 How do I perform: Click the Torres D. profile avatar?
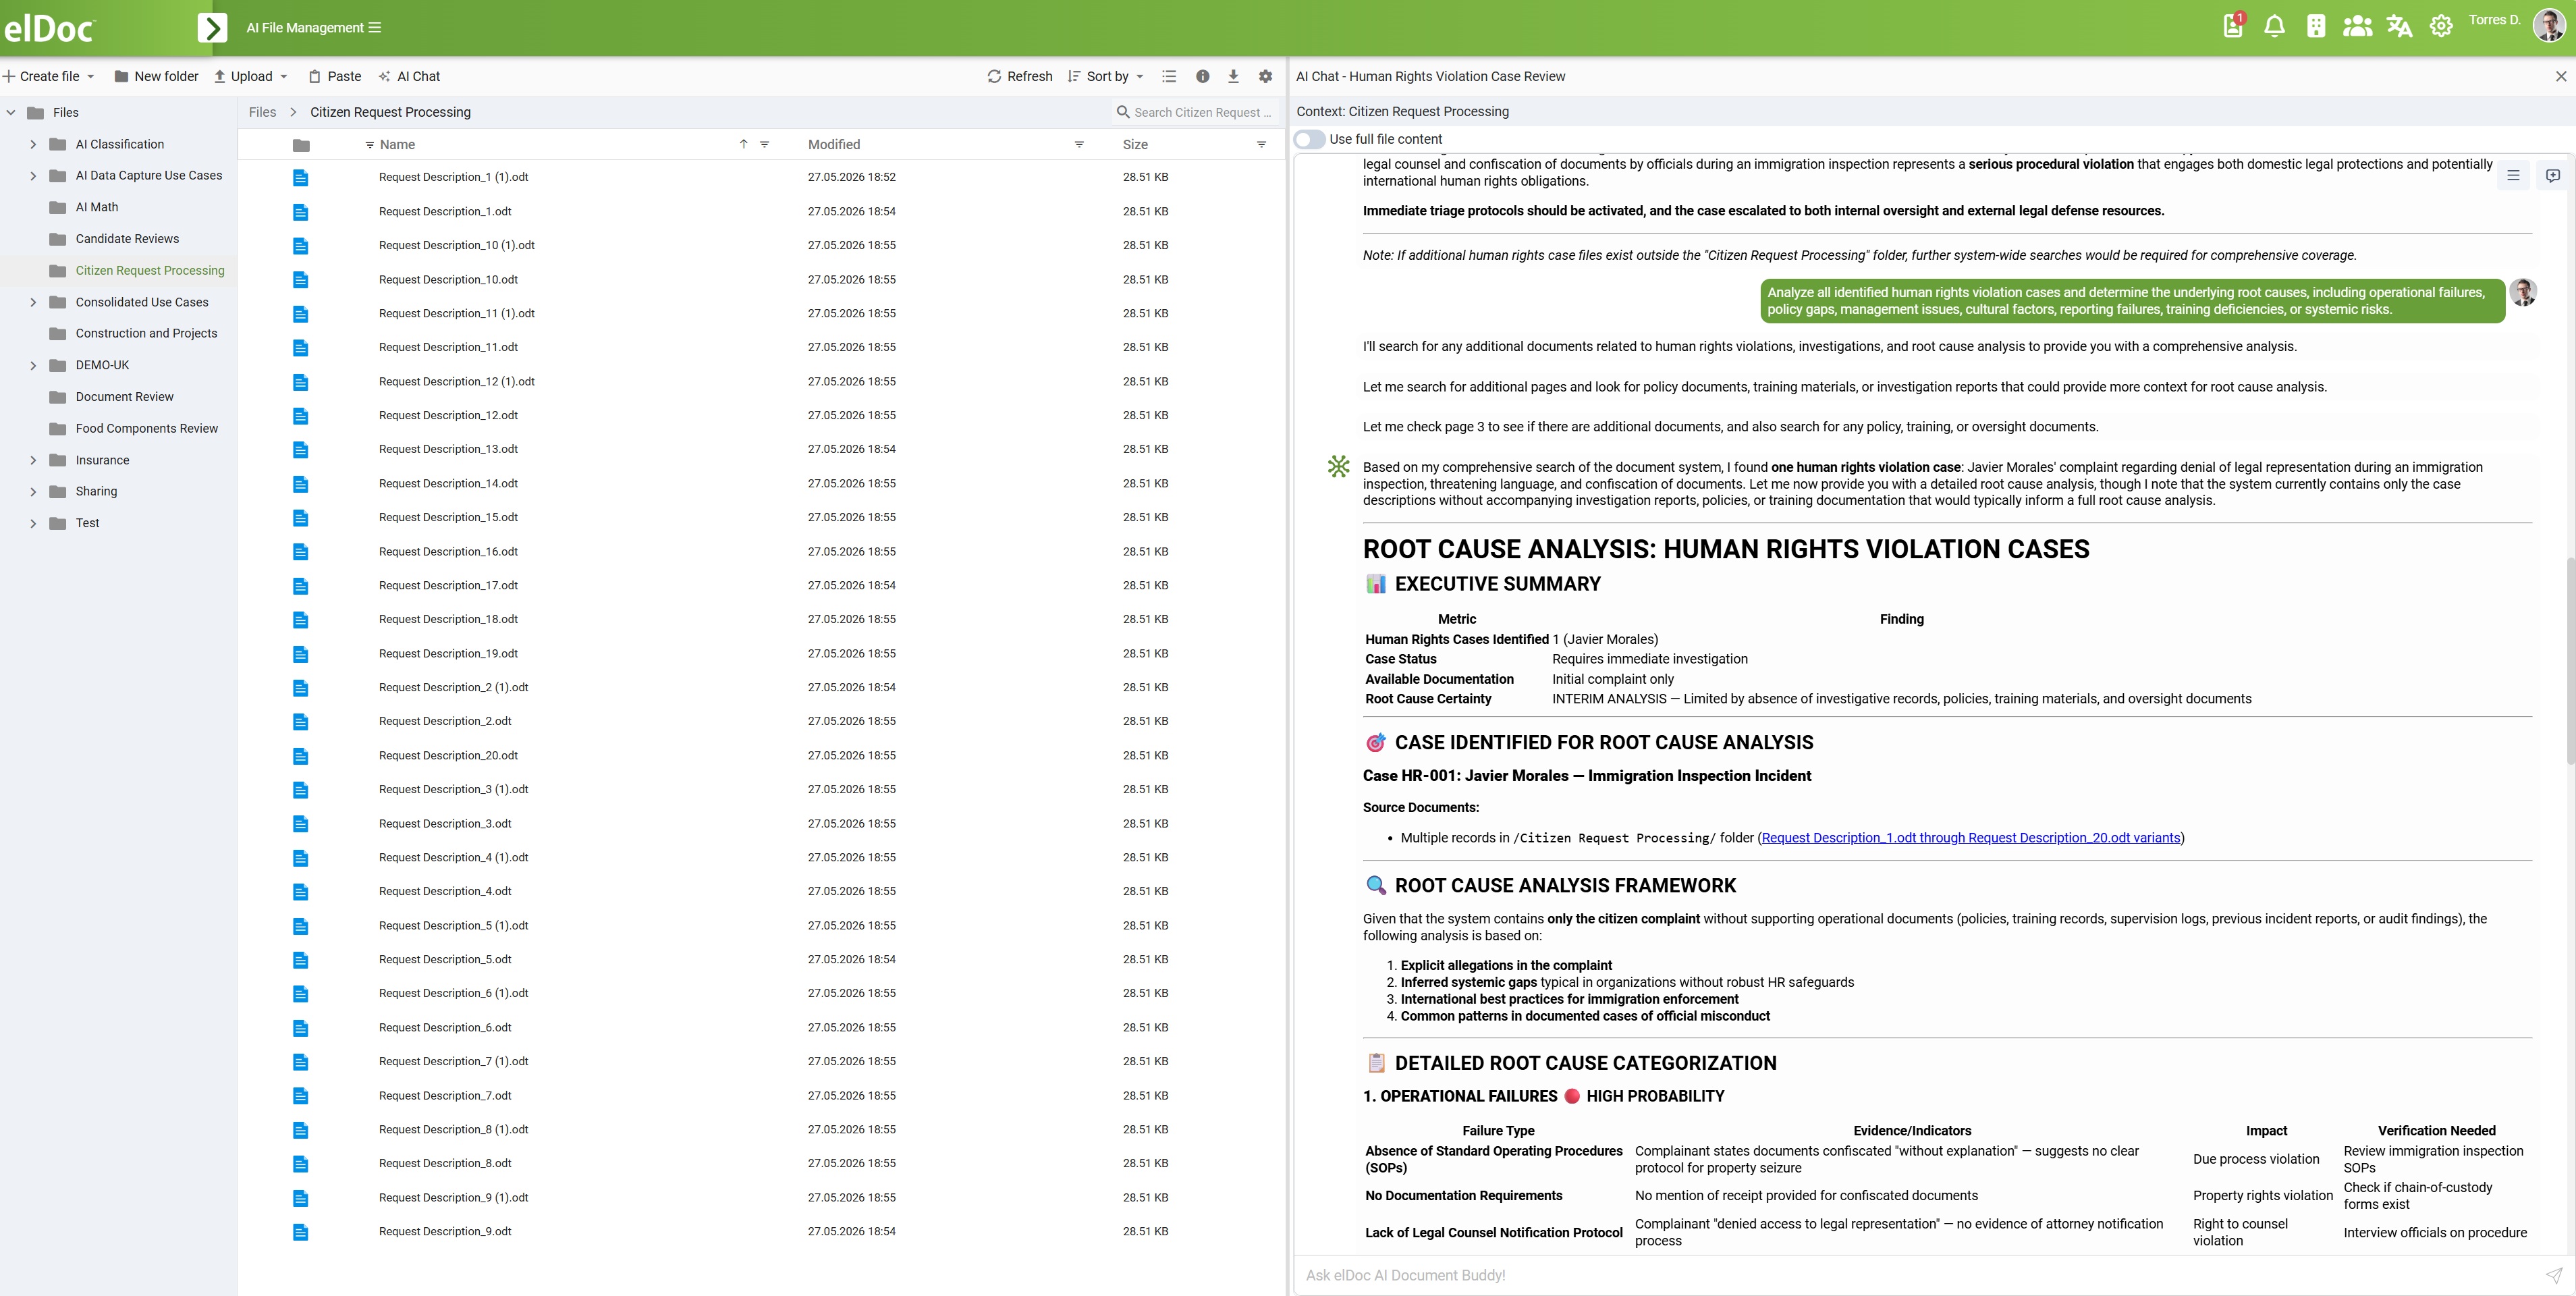click(x=2548, y=26)
